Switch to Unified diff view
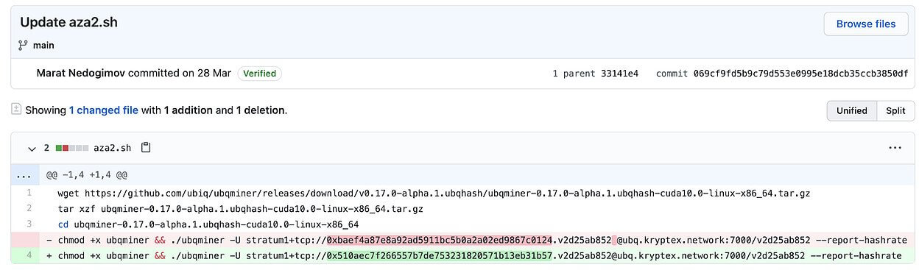The image size is (919, 270). pos(852,110)
